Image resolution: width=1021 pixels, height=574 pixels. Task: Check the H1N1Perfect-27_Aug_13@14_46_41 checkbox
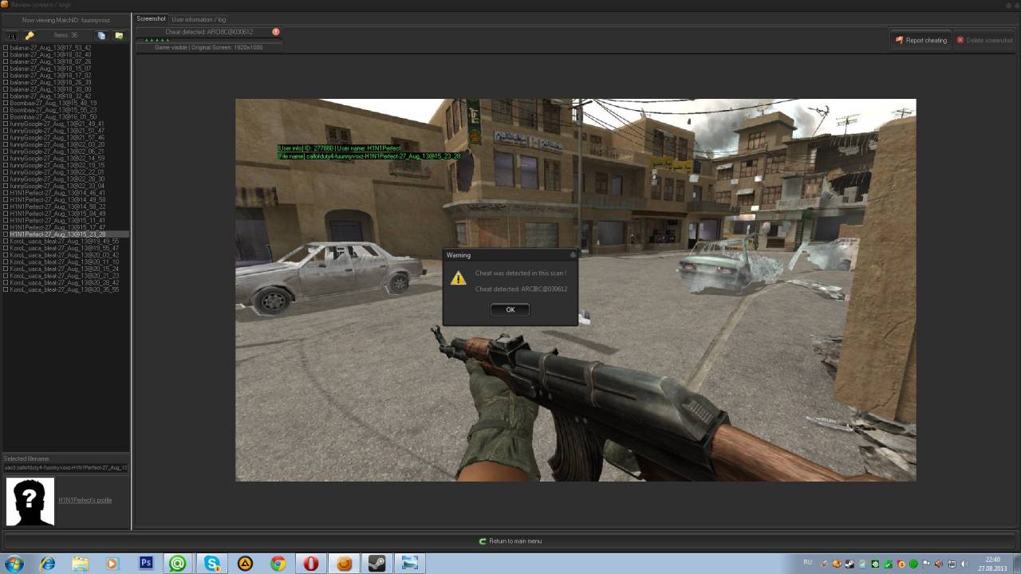coord(6,193)
